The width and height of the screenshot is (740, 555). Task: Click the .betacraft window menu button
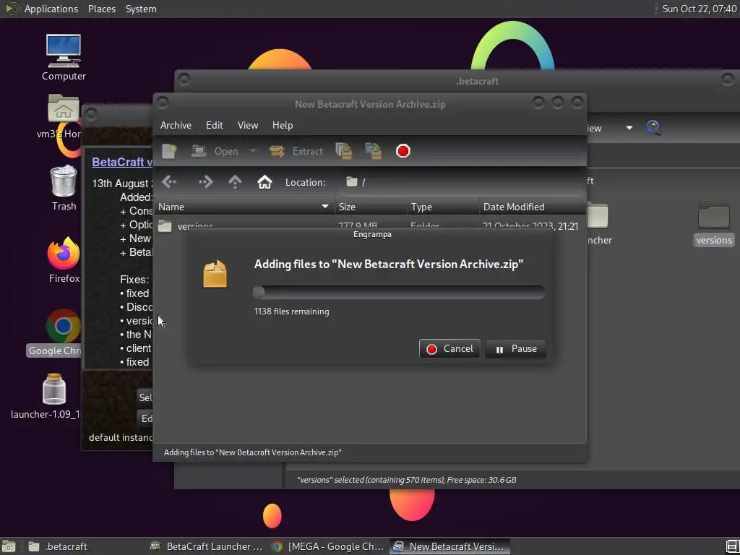point(184,79)
